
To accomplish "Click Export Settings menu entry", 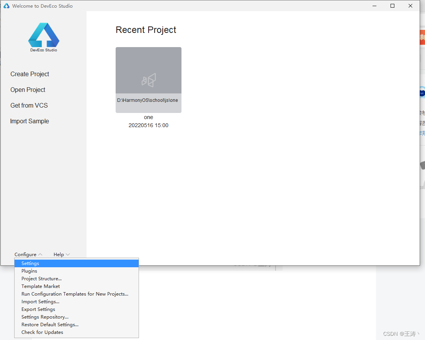I will point(77,309).
